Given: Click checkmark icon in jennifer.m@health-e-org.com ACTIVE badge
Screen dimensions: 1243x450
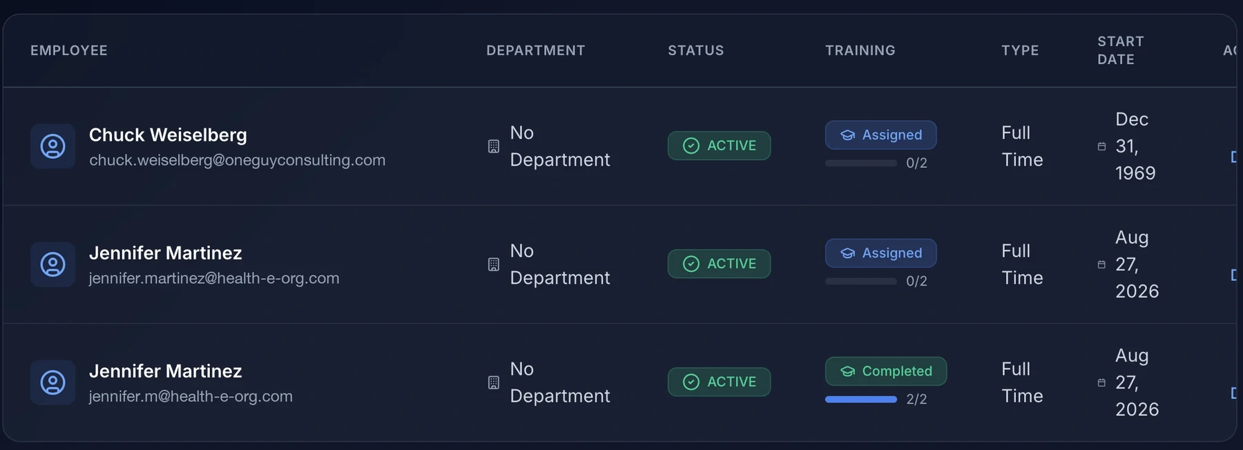Looking at the screenshot, I should [691, 382].
